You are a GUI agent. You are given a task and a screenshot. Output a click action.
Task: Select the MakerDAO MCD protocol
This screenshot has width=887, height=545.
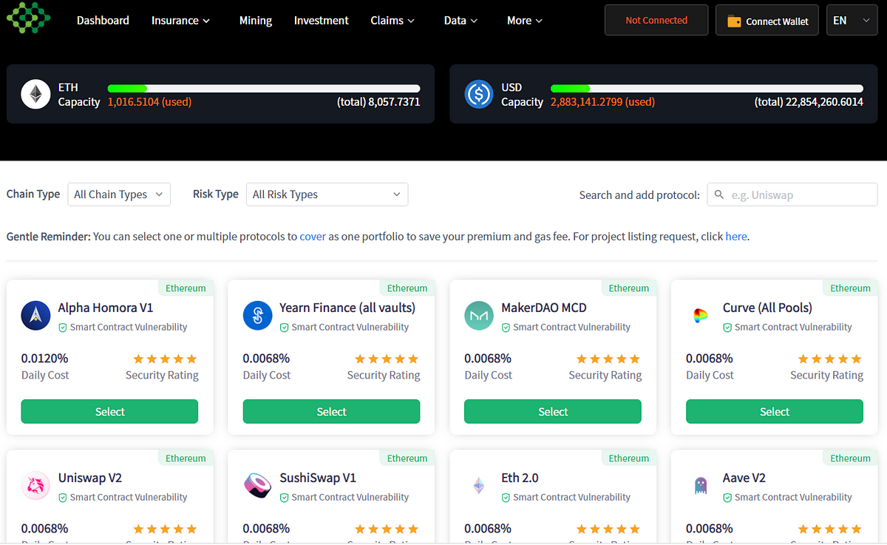point(553,412)
